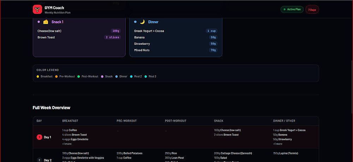Click the COLOR LEGEND title
Image resolution: width=353 pixels, height=162 pixels.
(48, 70)
